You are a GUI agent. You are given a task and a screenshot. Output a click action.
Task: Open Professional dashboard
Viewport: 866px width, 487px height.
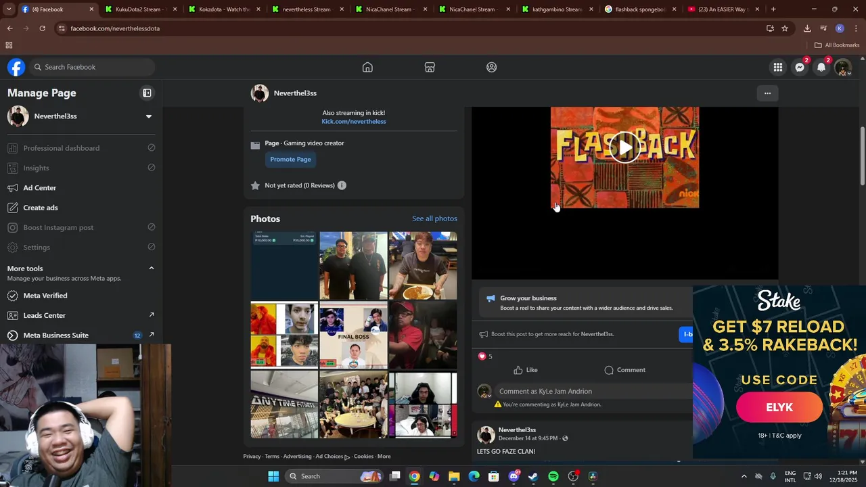click(x=81, y=148)
